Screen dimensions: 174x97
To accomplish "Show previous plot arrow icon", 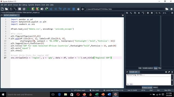I will [x=148, y=13].
